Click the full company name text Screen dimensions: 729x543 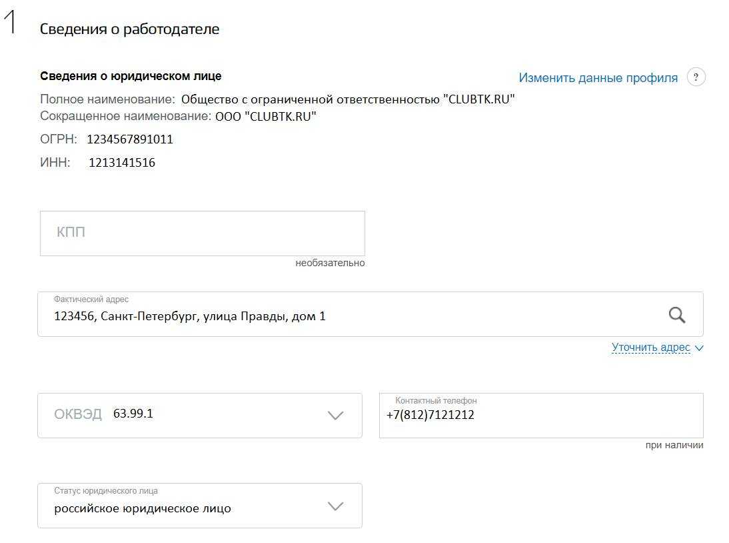pos(348,99)
